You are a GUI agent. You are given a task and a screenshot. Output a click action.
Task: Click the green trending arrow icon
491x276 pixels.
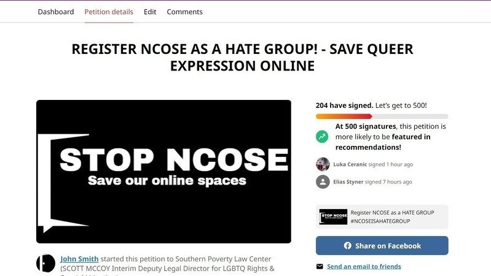(x=322, y=137)
